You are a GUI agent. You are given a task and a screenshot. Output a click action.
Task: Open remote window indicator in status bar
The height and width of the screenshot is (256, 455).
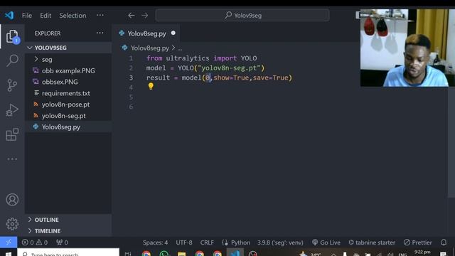pyautogui.click(x=9, y=242)
